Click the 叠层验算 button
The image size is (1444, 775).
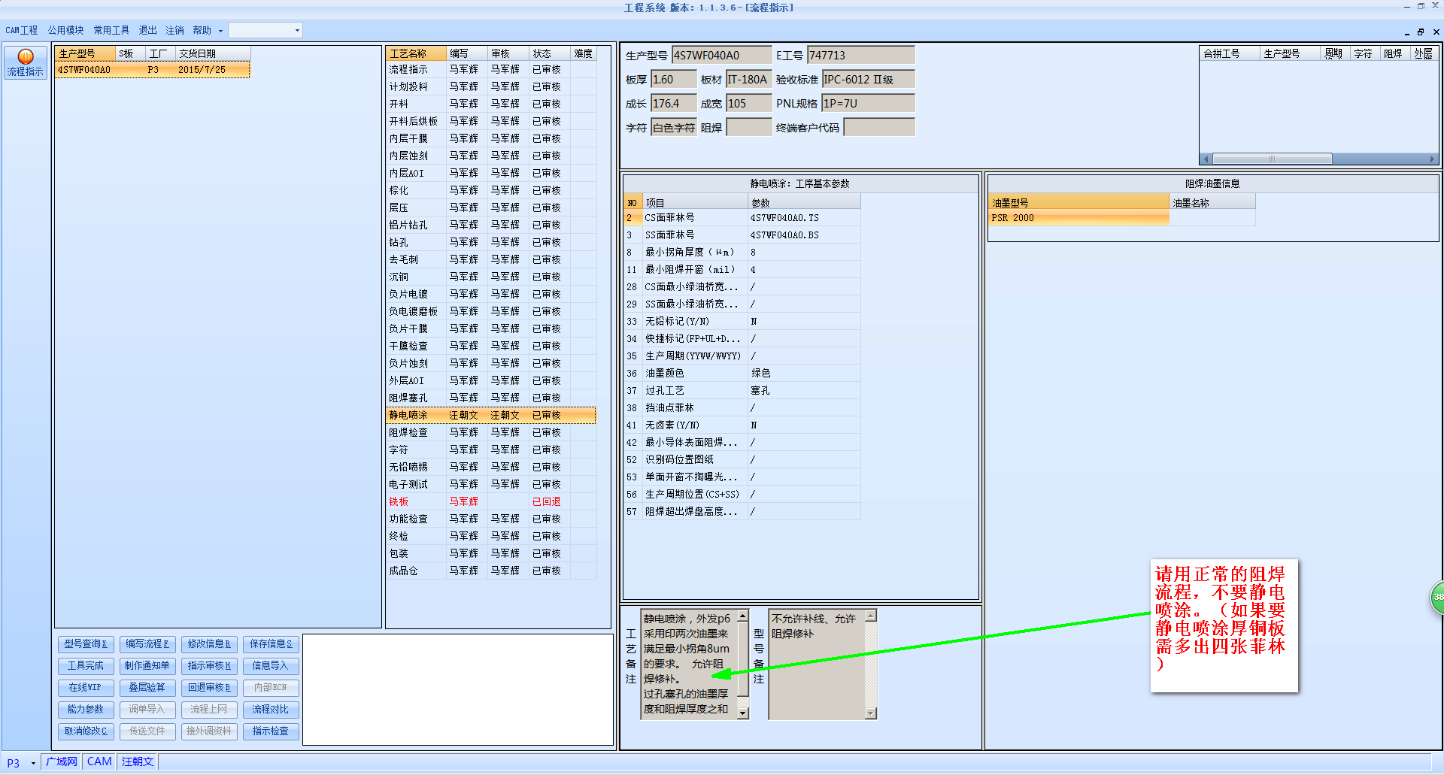pos(147,688)
